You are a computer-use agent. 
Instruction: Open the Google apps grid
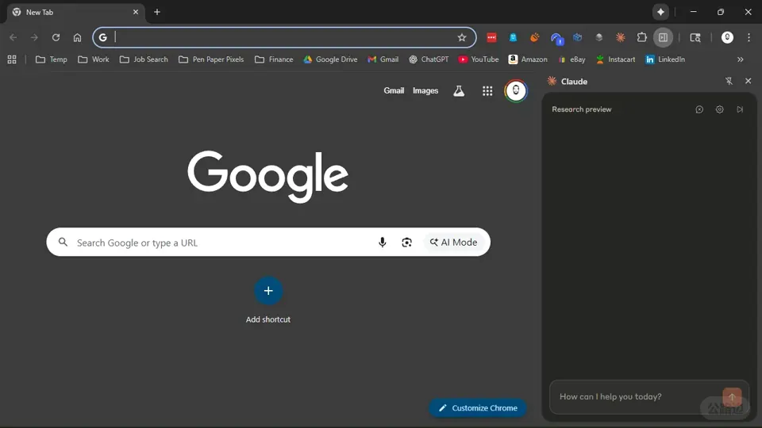click(487, 90)
